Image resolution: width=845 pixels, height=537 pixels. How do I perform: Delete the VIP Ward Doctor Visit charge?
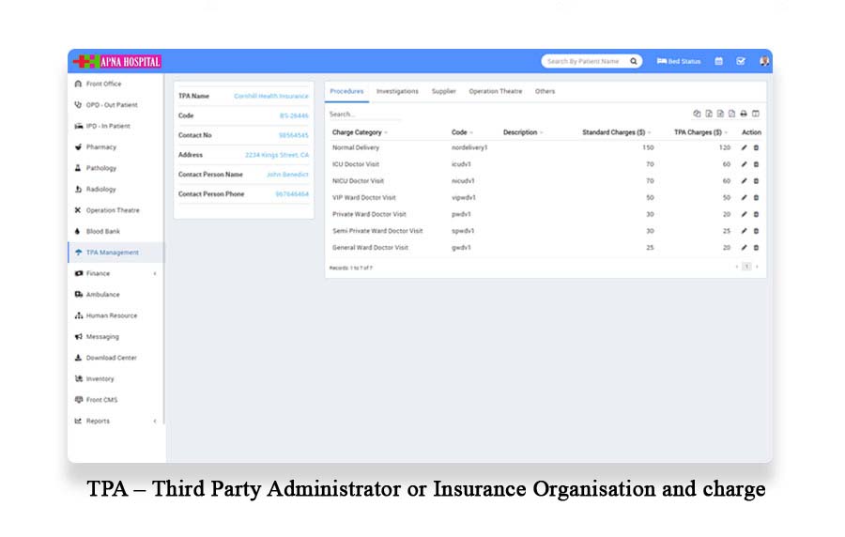[756, 198]
